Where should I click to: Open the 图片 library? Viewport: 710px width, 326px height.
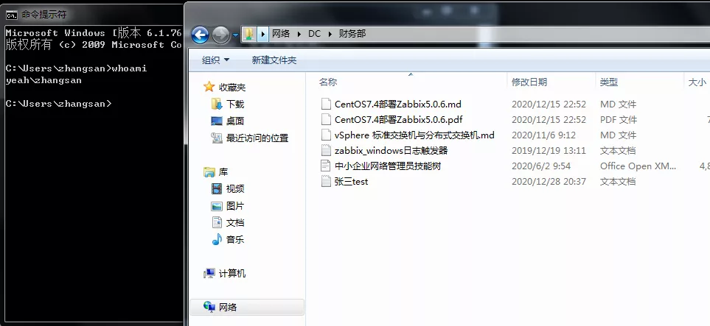[234, 205]
